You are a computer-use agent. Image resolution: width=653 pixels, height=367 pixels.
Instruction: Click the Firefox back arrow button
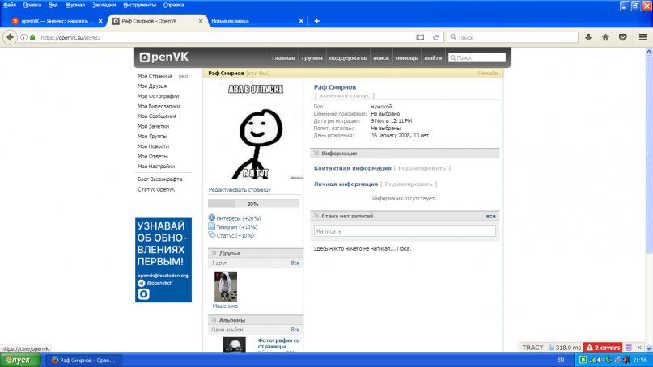[x=11, y=37]
